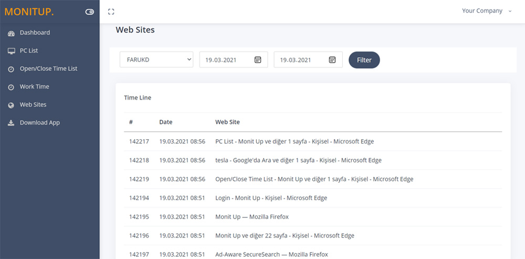Click the Download App arrow icon

point(11,123)
